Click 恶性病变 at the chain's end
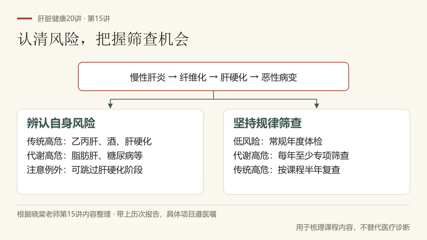The width and height of the screenshot is (427, 240). click(279, 77)
